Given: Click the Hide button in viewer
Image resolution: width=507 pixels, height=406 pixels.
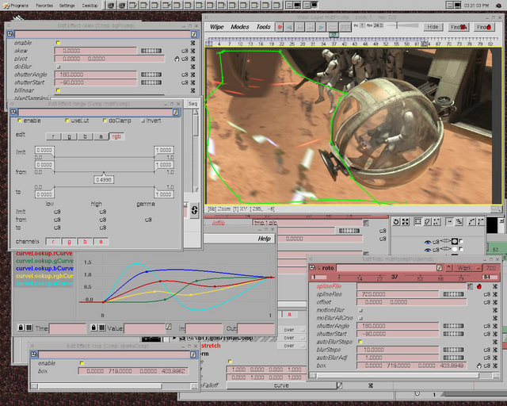Looking at the screenshot, I should click(433, 27).
